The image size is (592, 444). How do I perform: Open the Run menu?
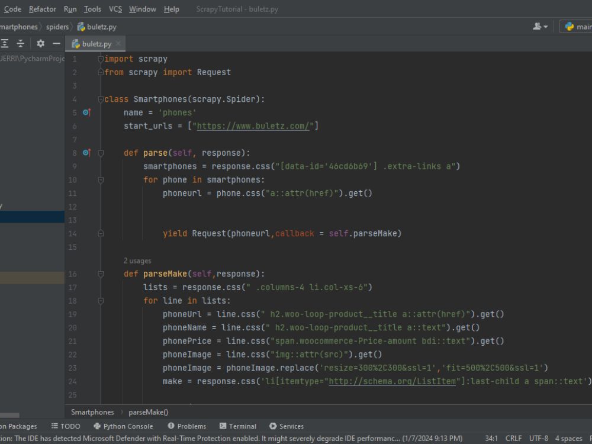[70, 9]
